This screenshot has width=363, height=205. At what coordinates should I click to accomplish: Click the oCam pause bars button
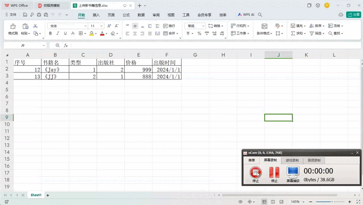274,172
